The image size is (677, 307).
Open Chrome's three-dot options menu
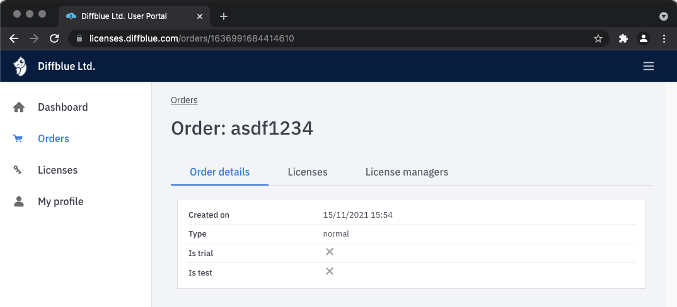click(x=664, y=38)
